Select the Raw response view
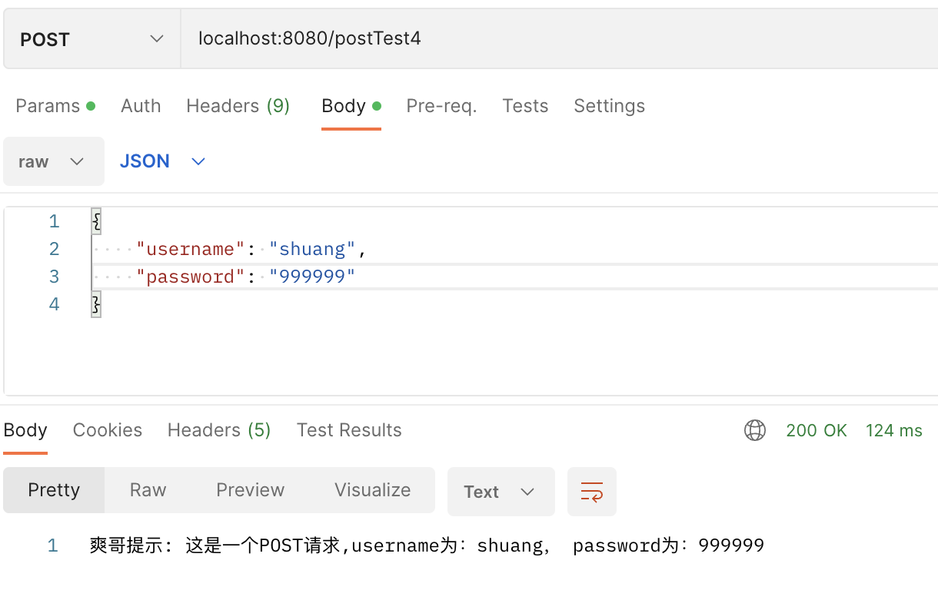 tap(148, 490)
